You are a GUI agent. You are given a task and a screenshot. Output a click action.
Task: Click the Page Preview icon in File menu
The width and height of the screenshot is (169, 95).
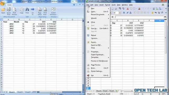coord(88,65)
